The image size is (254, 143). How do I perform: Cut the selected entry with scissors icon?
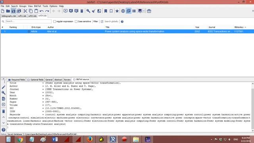[25, 11]
